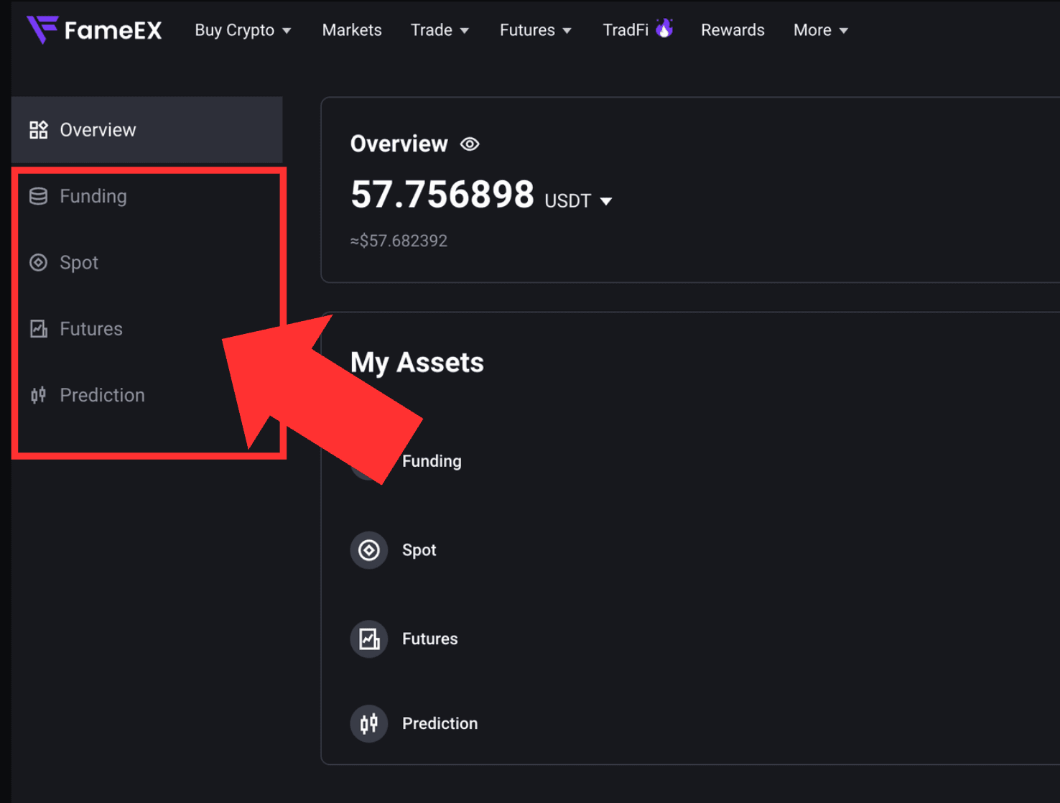The width and height of the screenshot is (1060, 803).
Task: Open the USDT currency selector arrow
Action: coord(606,201)
